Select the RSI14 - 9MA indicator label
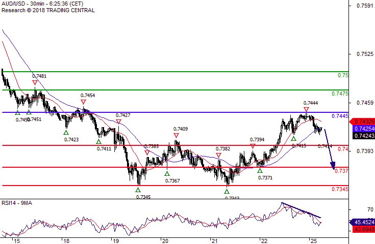 pyautogui.click(x=17, y=203)
